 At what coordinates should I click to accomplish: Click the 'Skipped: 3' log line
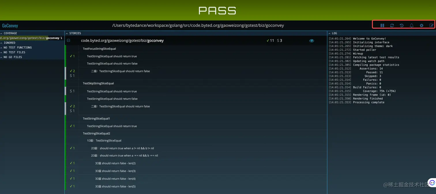pyautogui.click(x=355, y=76)
